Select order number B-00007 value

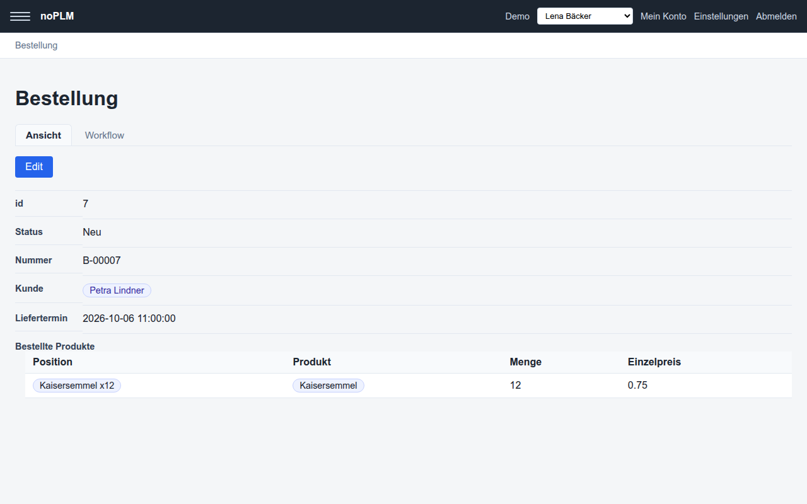[x=102, y=260]
